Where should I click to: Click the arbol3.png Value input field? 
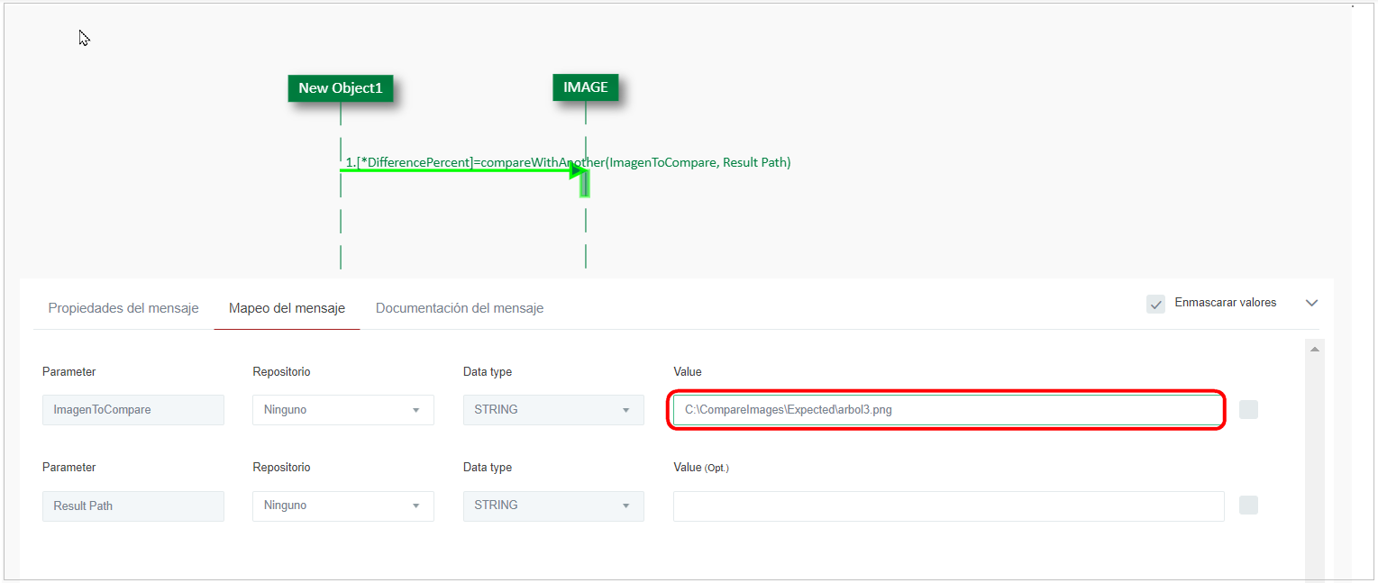(x=946, y=410)
